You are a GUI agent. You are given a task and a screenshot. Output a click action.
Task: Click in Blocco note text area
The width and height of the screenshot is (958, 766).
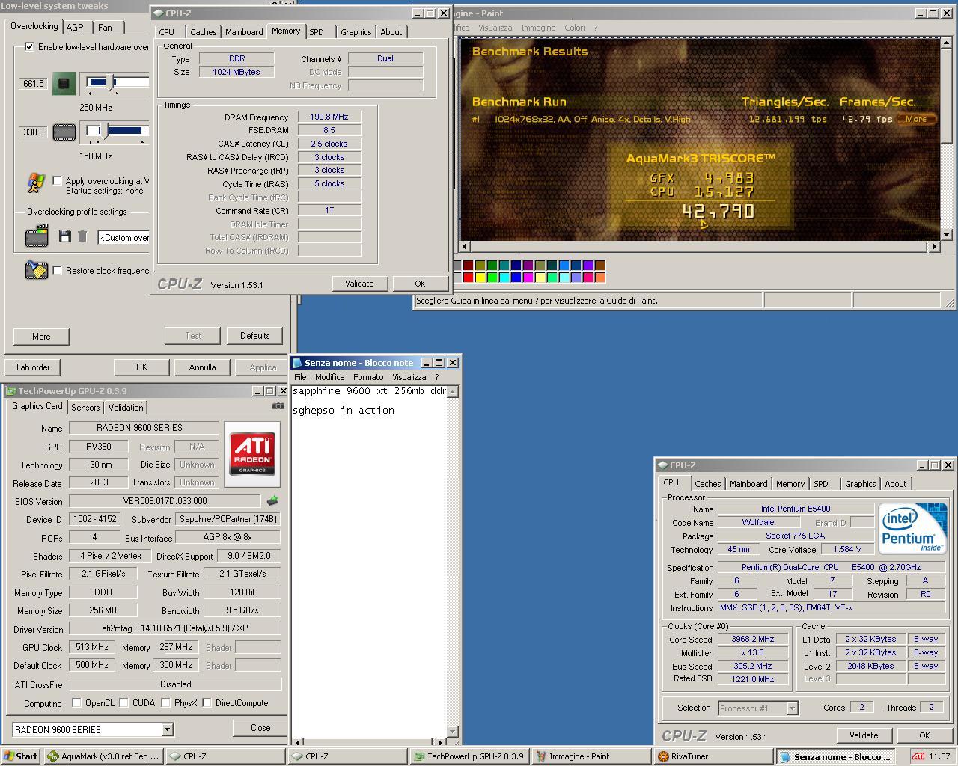coord(368,561)
